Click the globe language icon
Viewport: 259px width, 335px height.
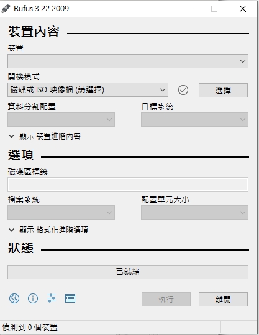click(14, 298)
